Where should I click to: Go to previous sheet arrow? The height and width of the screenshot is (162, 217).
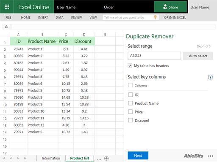pos(11,158)
